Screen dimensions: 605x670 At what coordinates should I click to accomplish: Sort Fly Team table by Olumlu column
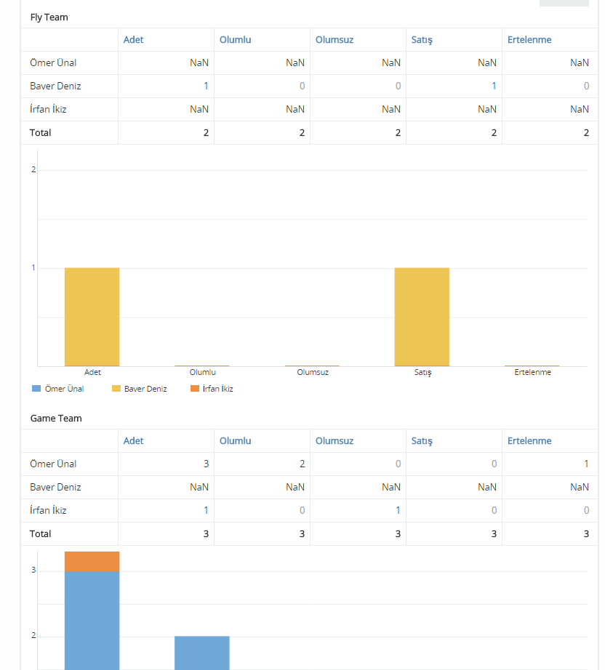tap(235, 40)
